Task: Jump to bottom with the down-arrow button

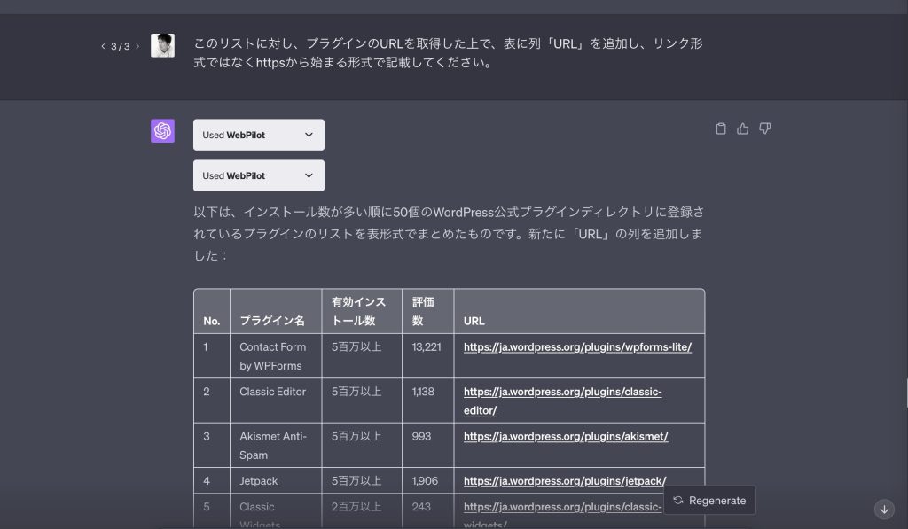Action: (x=884, y=510)
